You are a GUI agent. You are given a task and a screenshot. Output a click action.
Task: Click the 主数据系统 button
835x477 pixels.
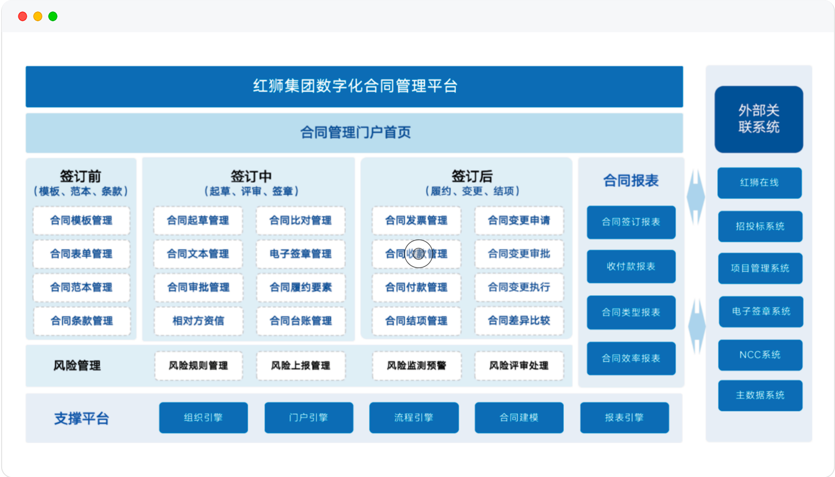coord(760,395)
